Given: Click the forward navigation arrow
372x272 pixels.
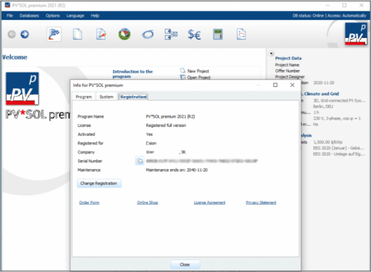Looking at the screenshot, I should 24,34.
